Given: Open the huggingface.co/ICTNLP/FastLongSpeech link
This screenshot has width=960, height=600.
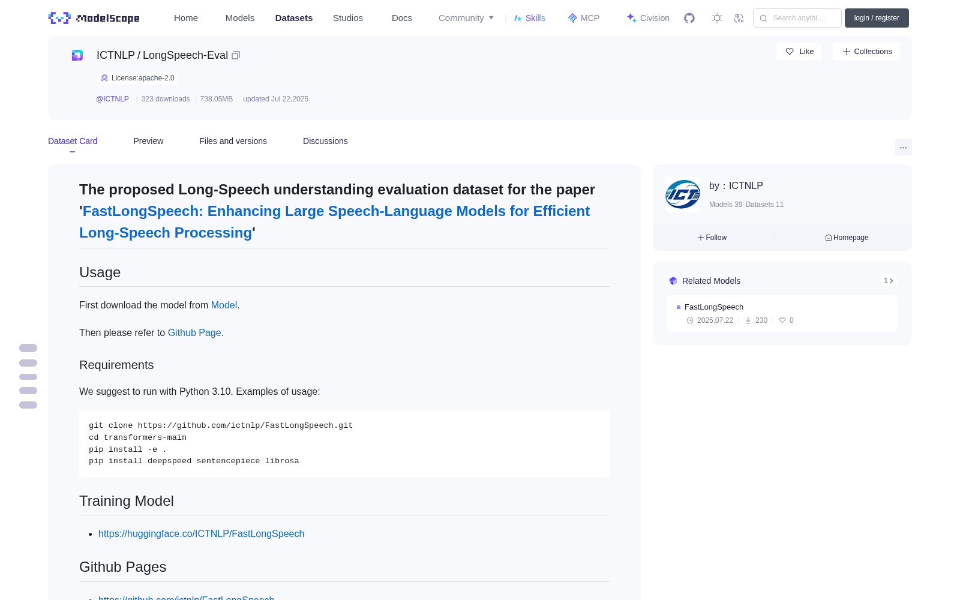Looking at the screenshot, I should [201, 533].
